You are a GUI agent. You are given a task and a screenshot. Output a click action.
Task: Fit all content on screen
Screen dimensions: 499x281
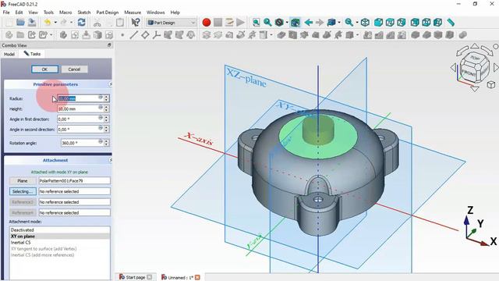(x=256, y=23)
